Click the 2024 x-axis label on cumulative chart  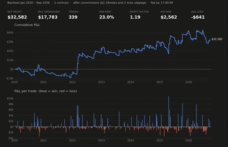click(130, 82)
